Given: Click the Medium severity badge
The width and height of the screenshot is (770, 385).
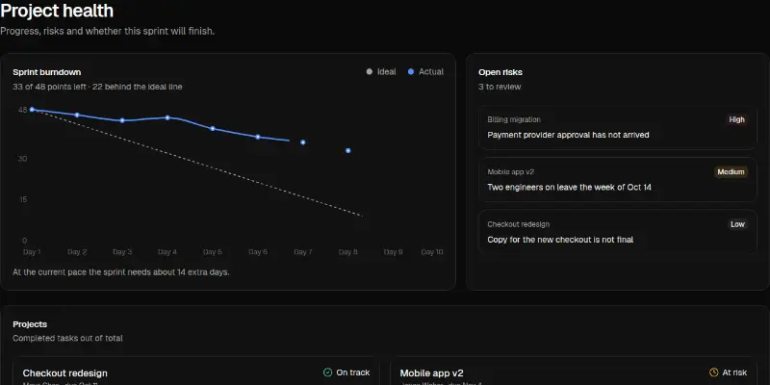Looking at the screenshot, I should 731,172.
